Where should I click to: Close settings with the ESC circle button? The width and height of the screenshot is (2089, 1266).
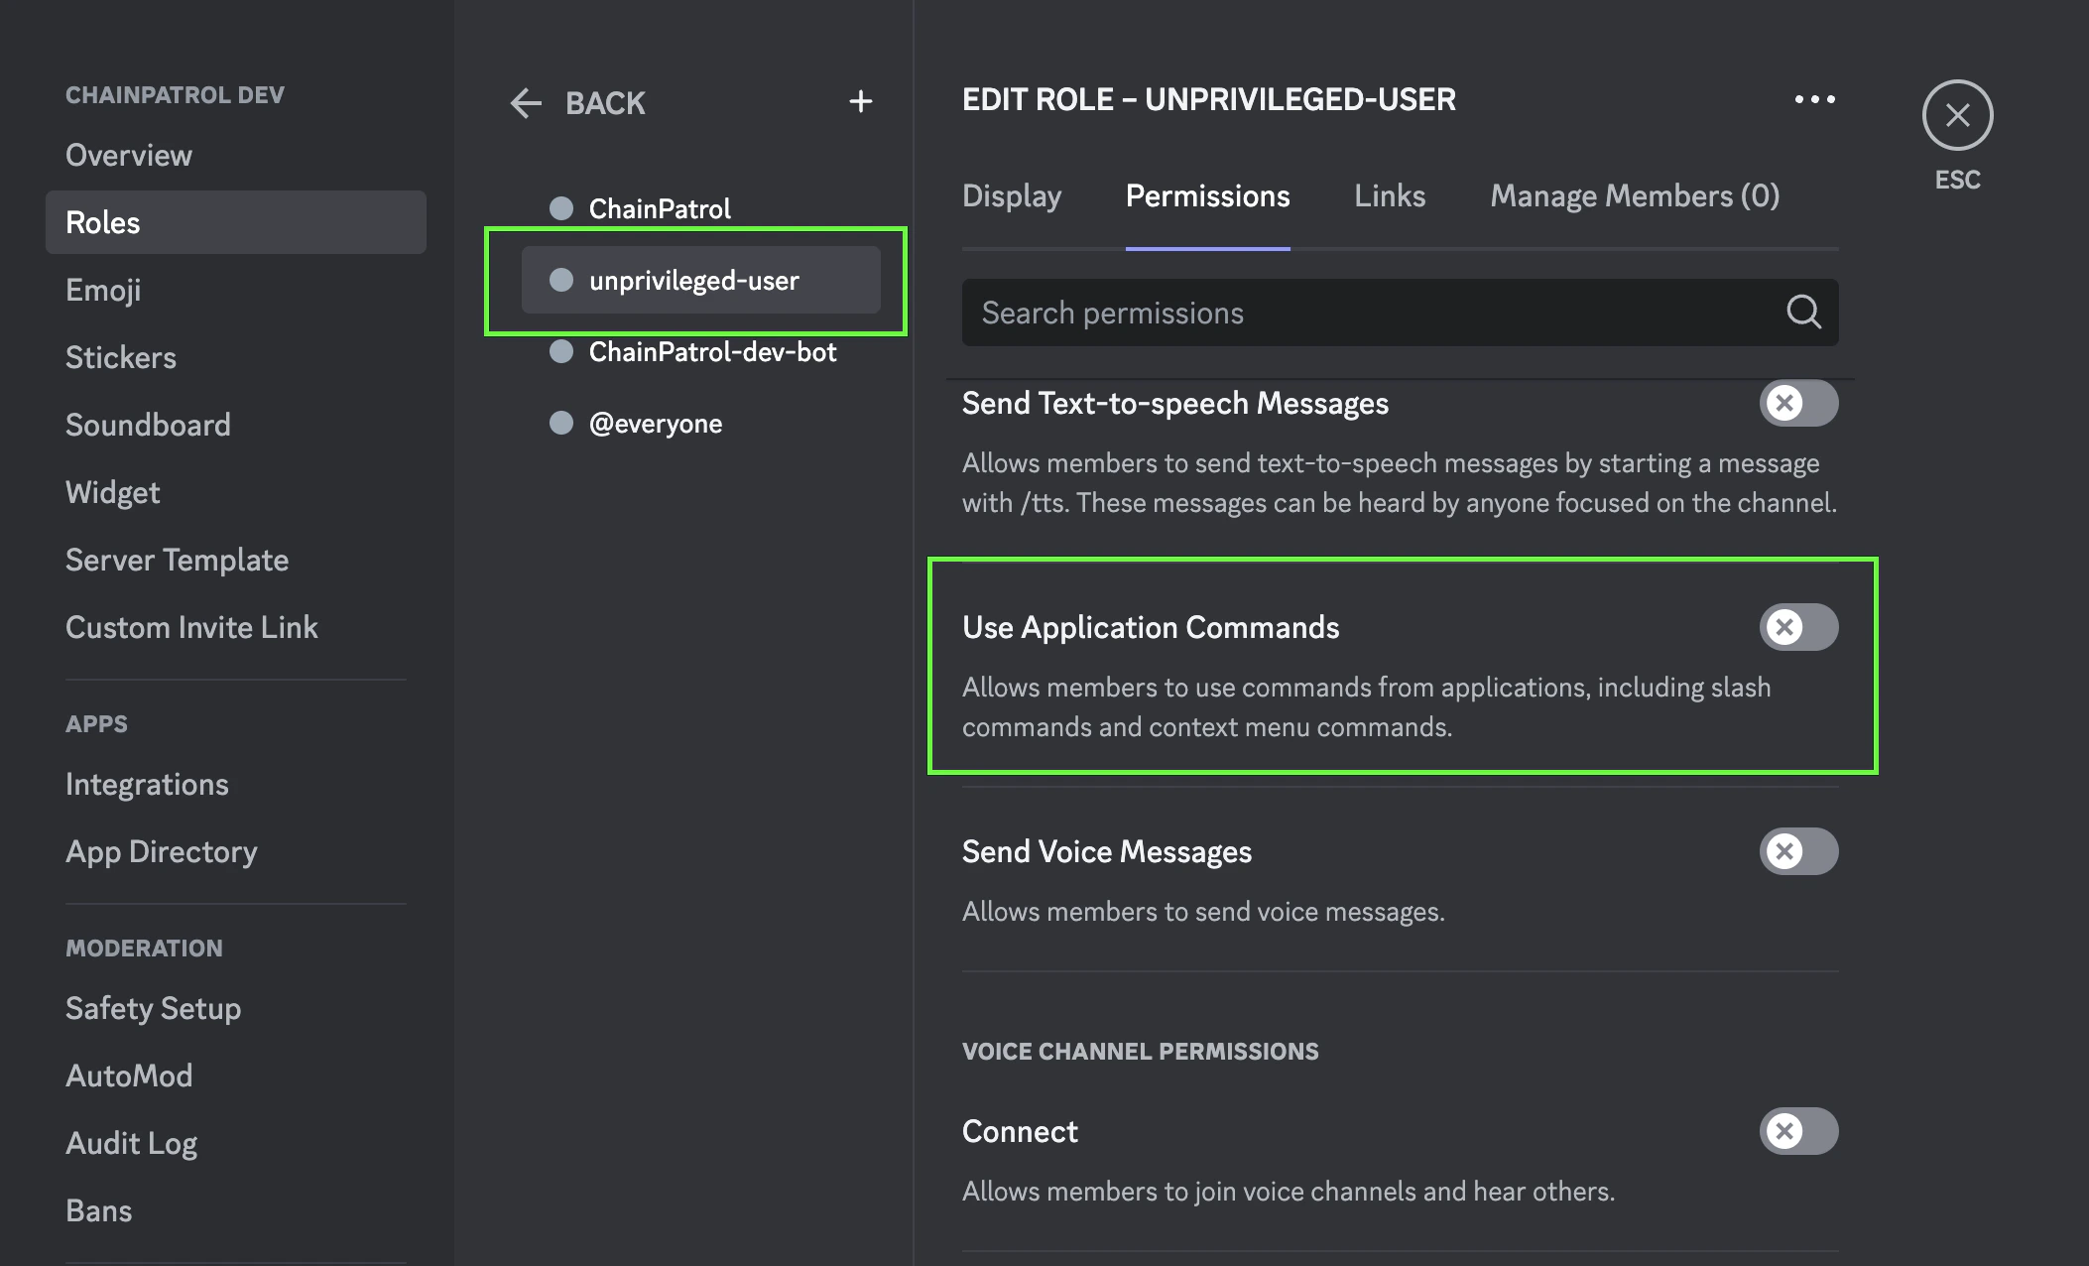tap(1957, 115)
